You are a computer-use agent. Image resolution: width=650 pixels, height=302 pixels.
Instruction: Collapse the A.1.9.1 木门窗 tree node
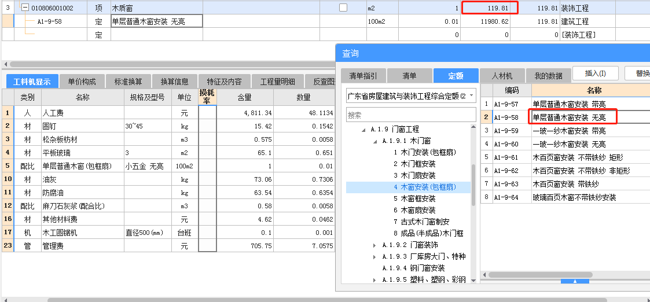(x=374, y=141)
